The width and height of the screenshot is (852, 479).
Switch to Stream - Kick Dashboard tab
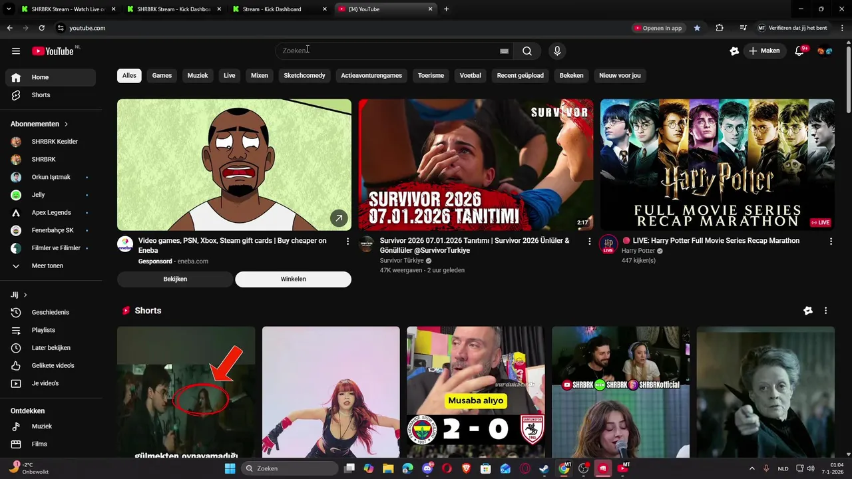click(x=278, y=9)
